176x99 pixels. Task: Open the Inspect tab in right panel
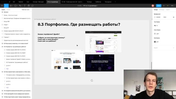coord(168,10)
